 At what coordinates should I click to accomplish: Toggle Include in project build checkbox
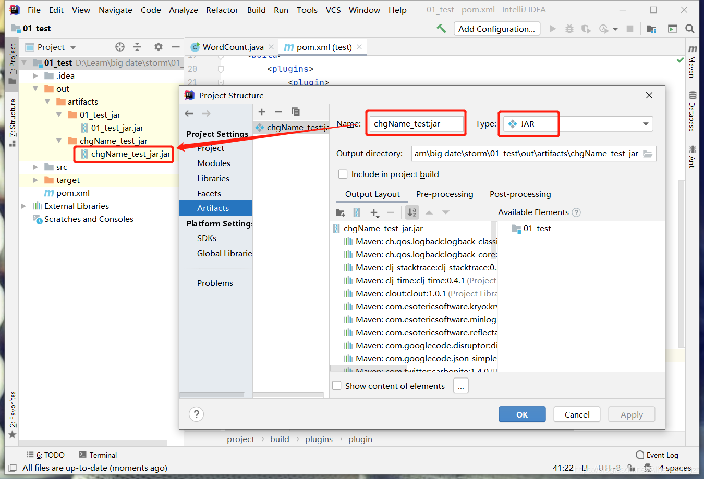343,174
